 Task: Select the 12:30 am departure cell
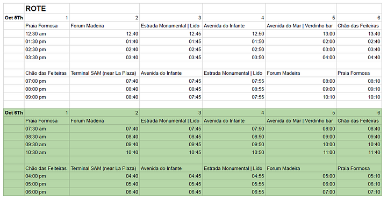[47, 33]
